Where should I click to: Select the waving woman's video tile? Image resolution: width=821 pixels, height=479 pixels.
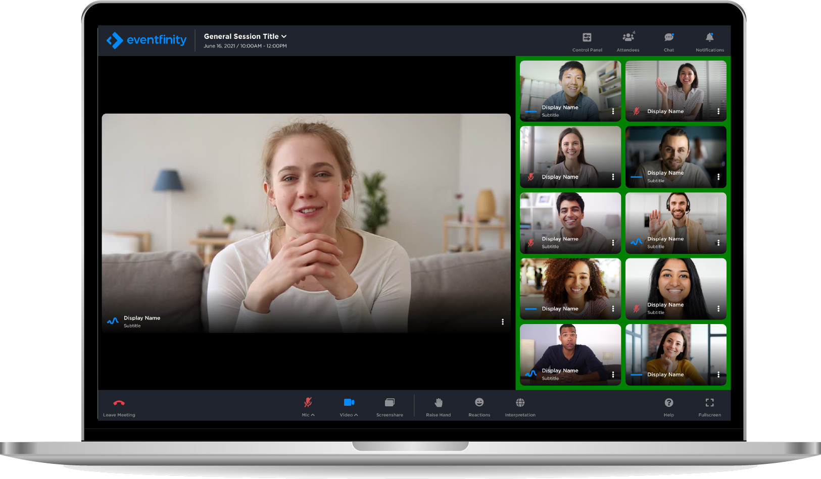(676, 91)
